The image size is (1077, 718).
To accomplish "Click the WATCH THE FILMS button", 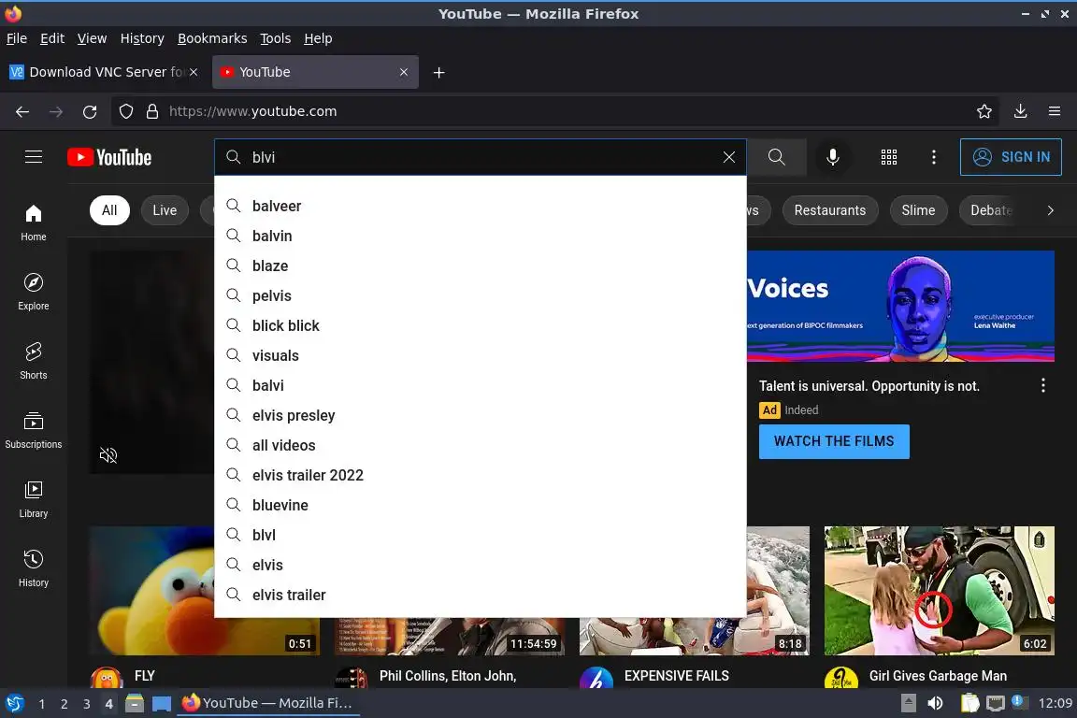I will 834,441.
